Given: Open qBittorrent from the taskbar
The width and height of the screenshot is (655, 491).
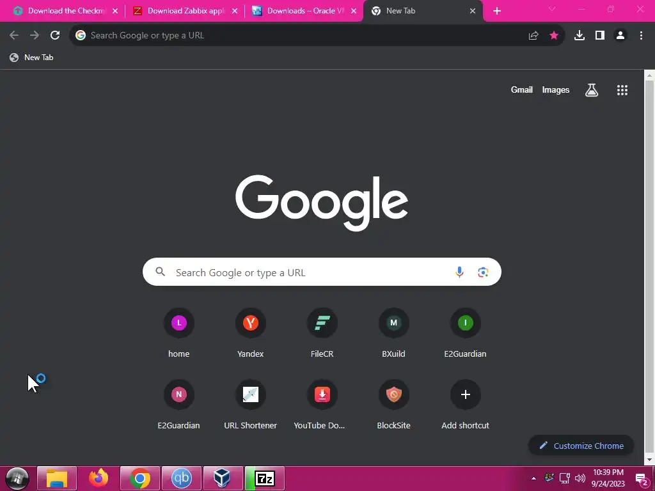Looking at the screenshot, I should point(181,478).
